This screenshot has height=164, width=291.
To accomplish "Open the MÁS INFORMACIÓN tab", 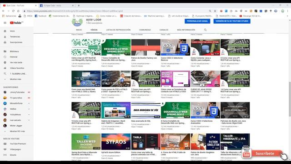I will coord(186,30).
